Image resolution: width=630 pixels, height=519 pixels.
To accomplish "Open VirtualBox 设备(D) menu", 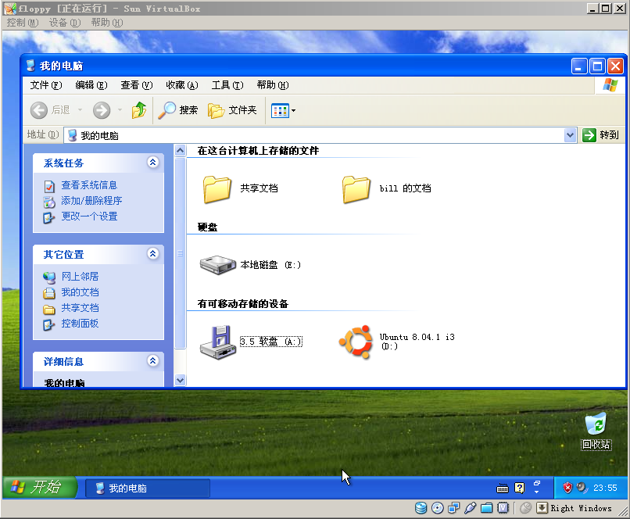I will (65, 23).
